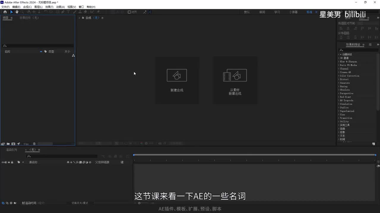Select the Puppet Pin tool
Viewport: 380px width, 213px height.
(x=98, y=12)
